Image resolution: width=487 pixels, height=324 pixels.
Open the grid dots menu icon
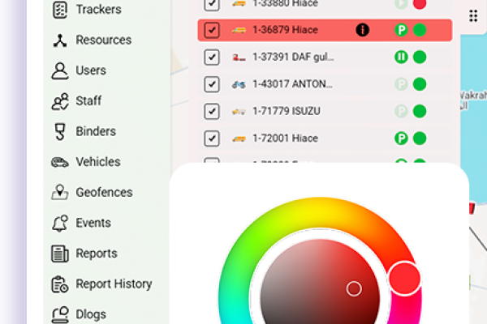pyautogui.click(x=473, y=15)
